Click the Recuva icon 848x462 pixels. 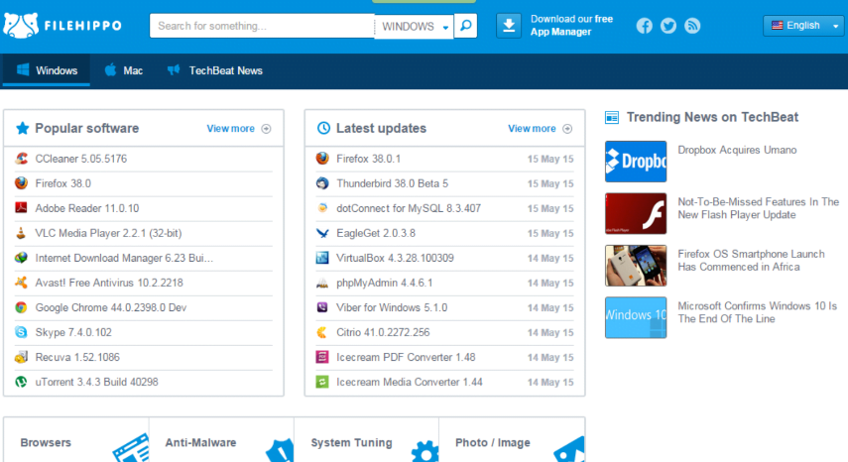coord(21,357)
